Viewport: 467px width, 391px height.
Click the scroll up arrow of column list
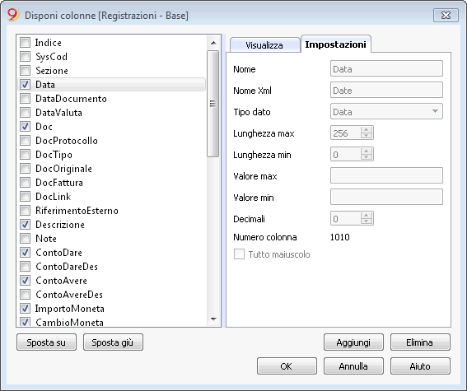[x=213, y=43]
